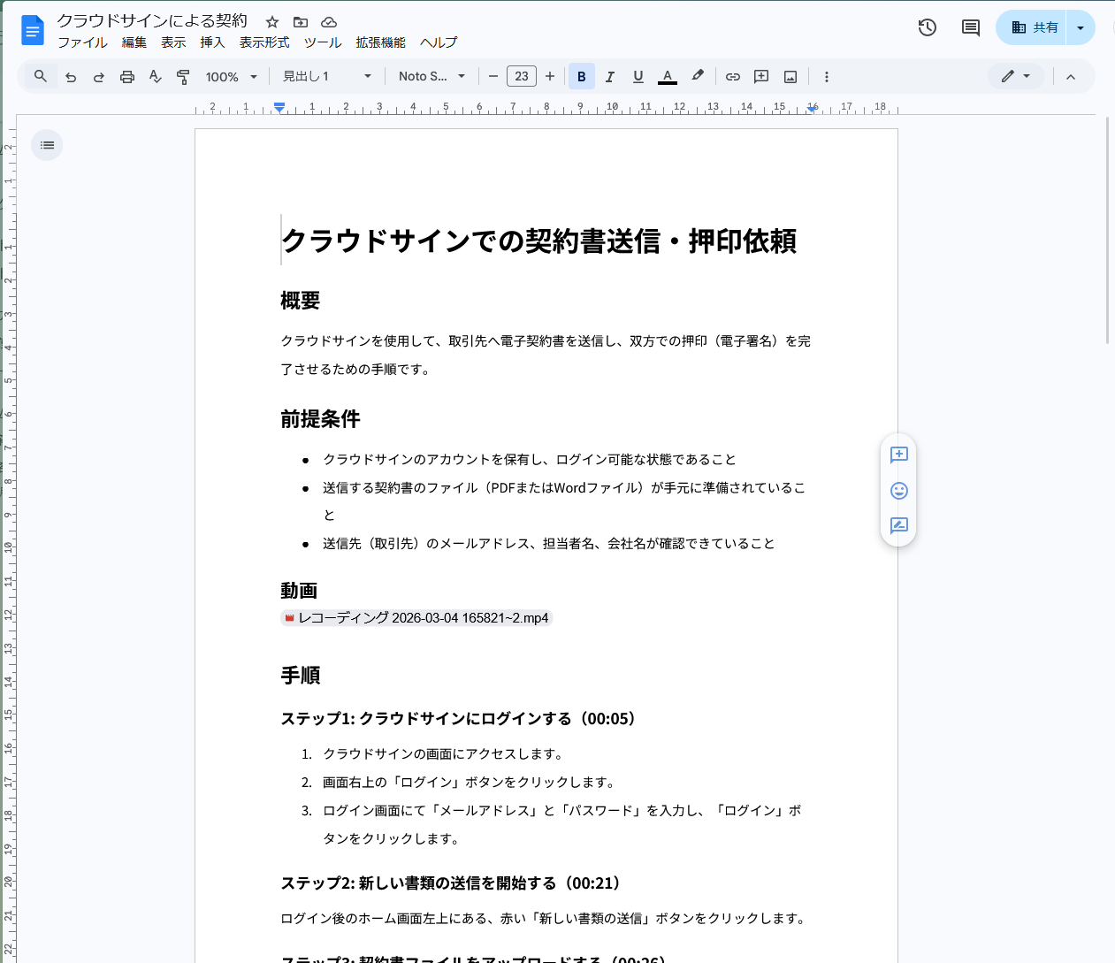
Task: Click the 前提条件 heading
Action: click(320, 419)
